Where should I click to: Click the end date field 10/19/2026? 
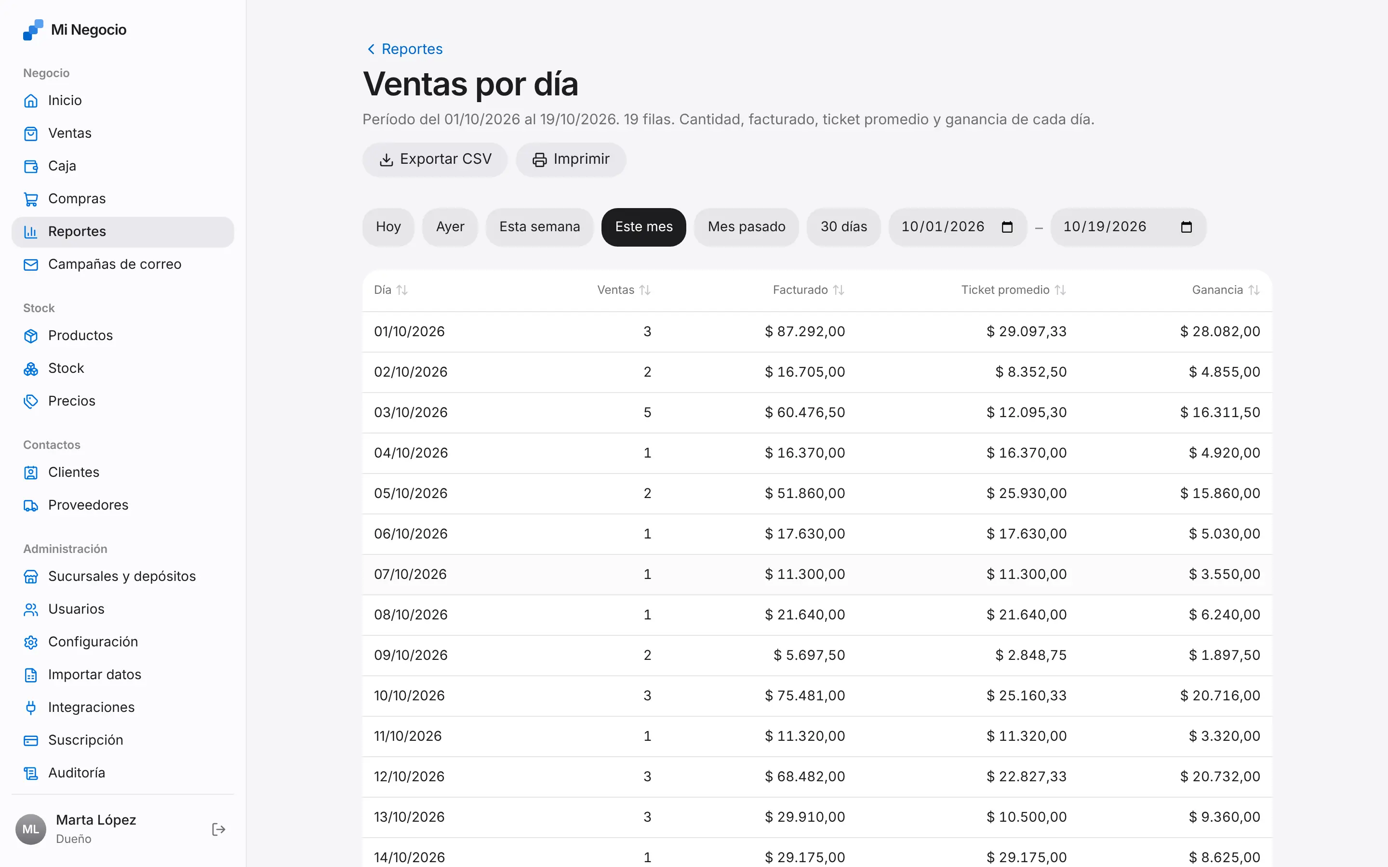click(1128, 227)
